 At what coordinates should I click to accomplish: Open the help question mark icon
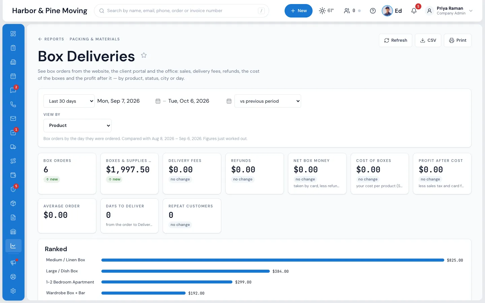tap(373, 11)
